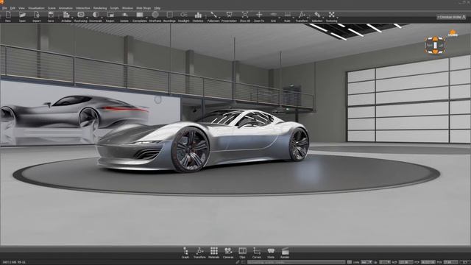
Task: Click the ViewCube navigation widget
Action: [x=435, y=46]
